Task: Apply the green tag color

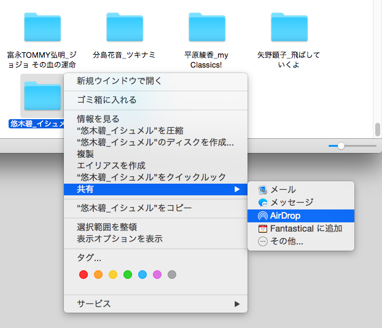Action: click(128, 275)
